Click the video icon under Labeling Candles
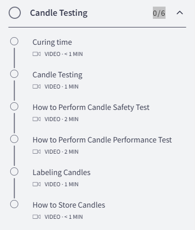The image size is (195, 230). [37, 184]
